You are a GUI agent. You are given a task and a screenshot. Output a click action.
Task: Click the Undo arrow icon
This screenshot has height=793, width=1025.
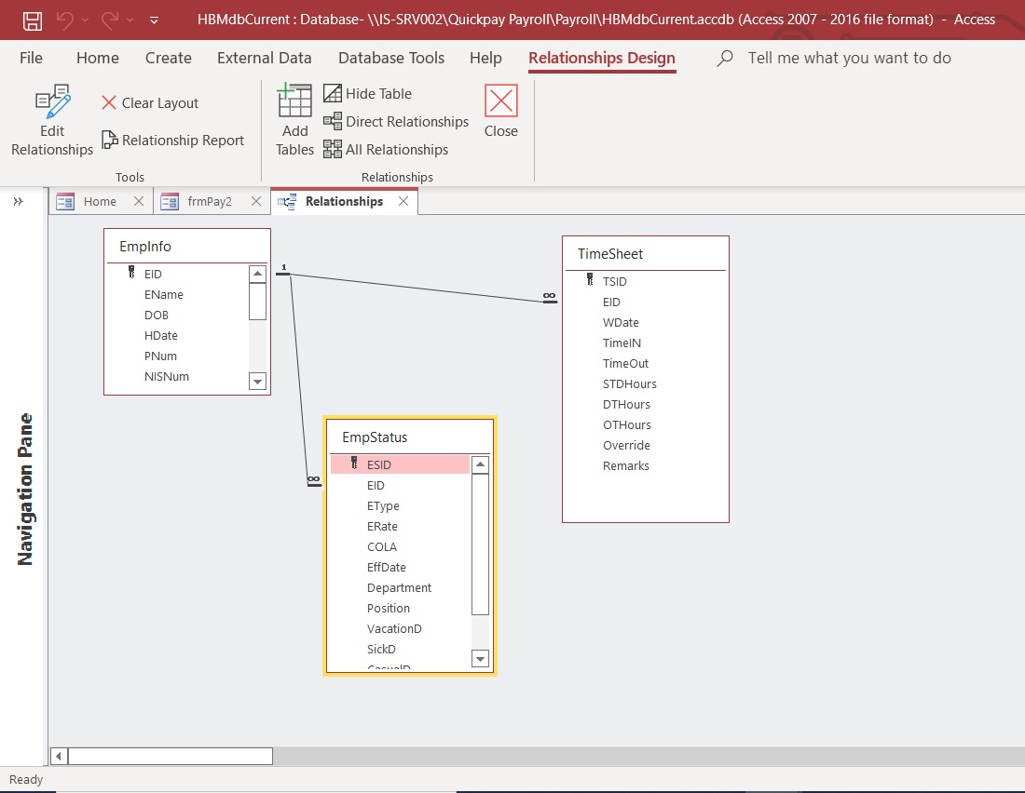point(65,20)
